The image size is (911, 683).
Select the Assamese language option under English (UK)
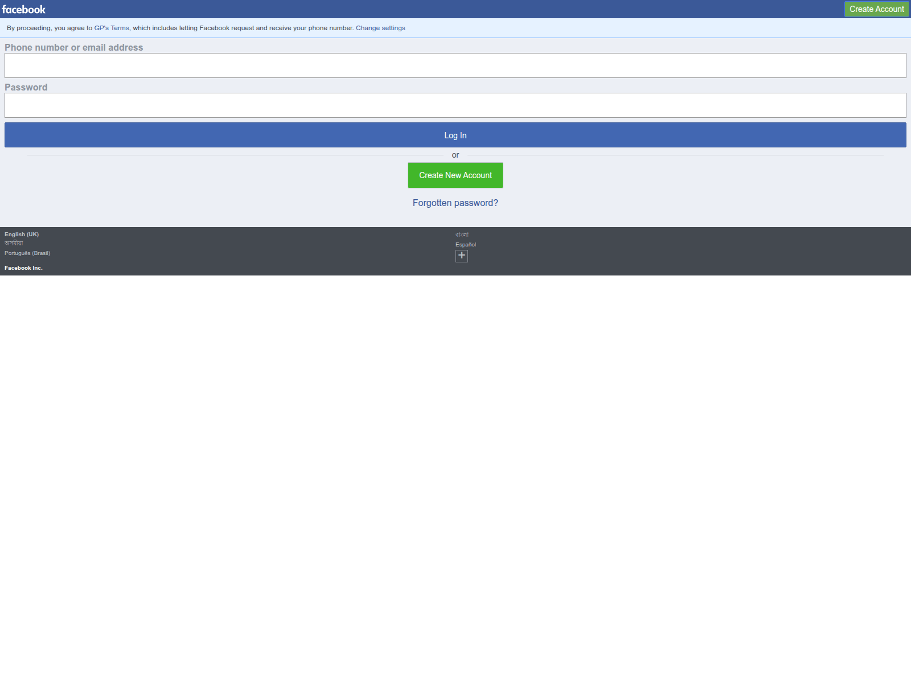click(14, 244)
